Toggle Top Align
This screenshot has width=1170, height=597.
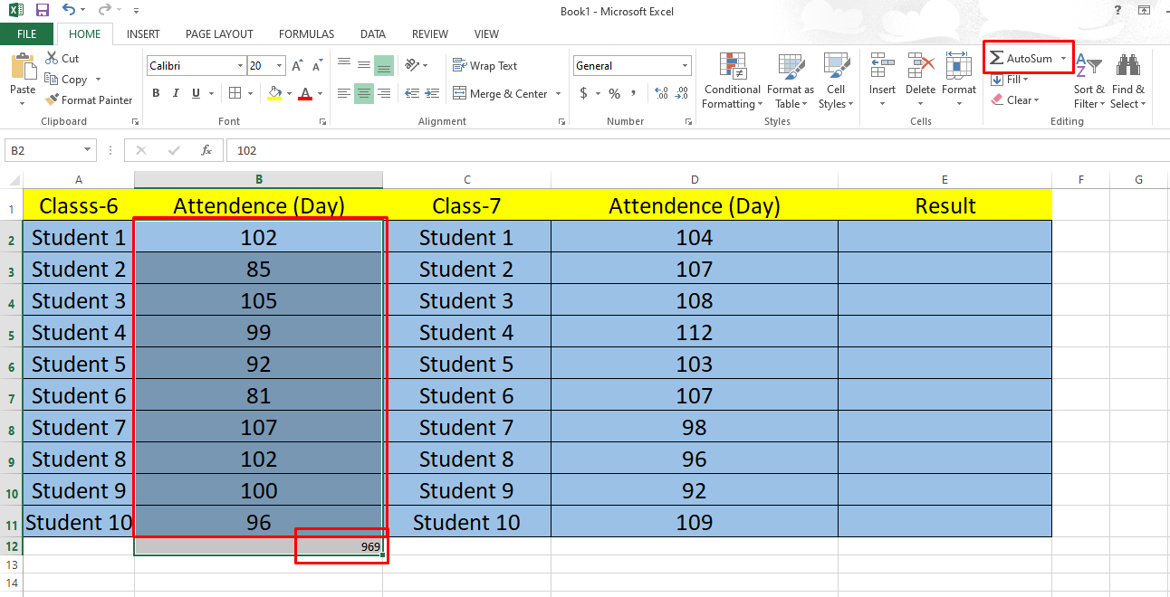344,65
